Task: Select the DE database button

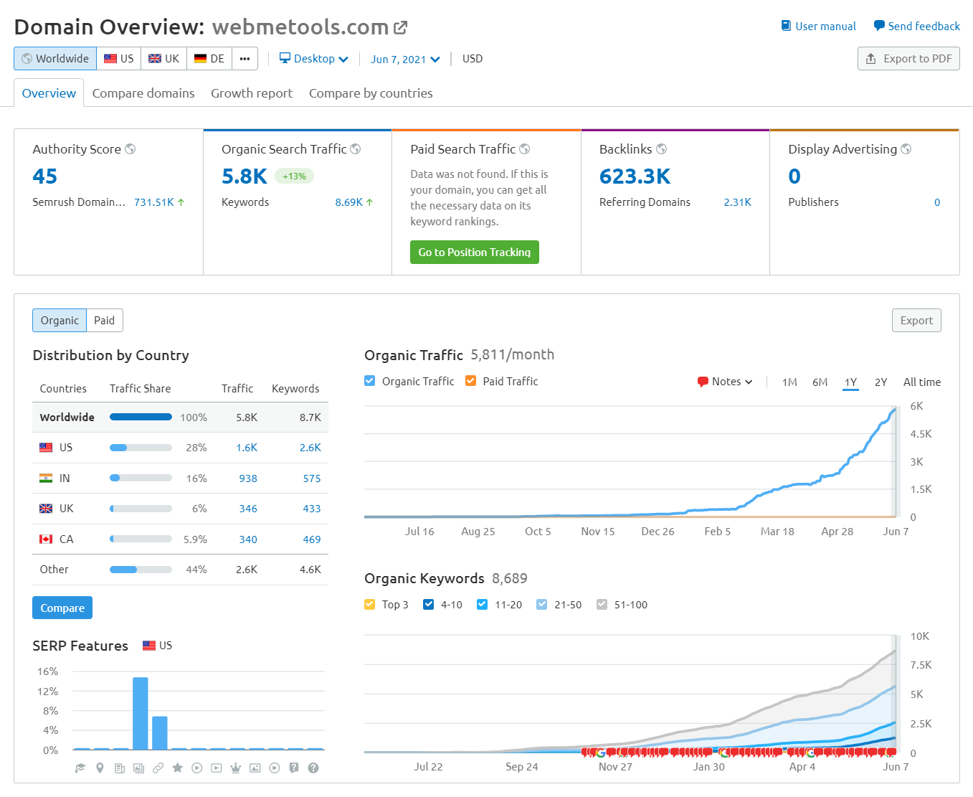Action: (x=209, y=59)
